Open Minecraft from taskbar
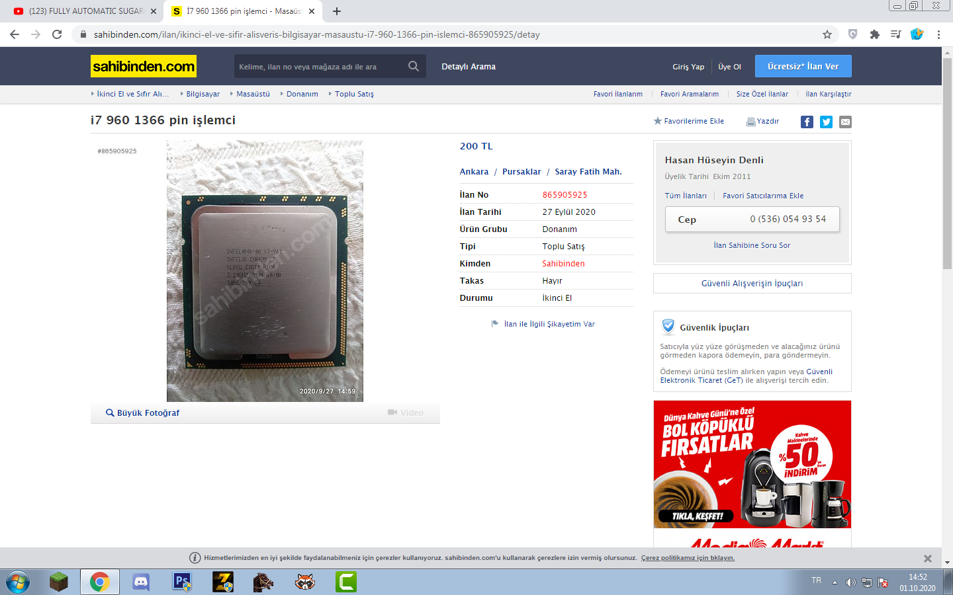Image resolution: width=953 pixels, height=595 pixels. coord(59,582)
